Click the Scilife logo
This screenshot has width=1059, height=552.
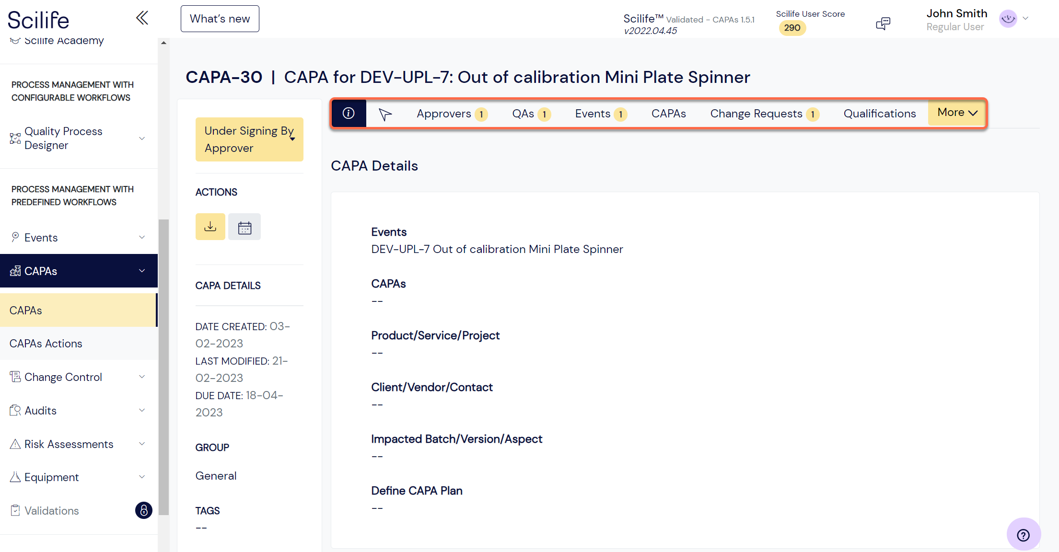tap(38, 20)
